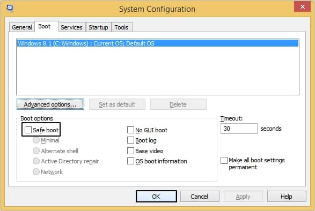Toggle OS boot information checkbox

click(x=130, y=161)
